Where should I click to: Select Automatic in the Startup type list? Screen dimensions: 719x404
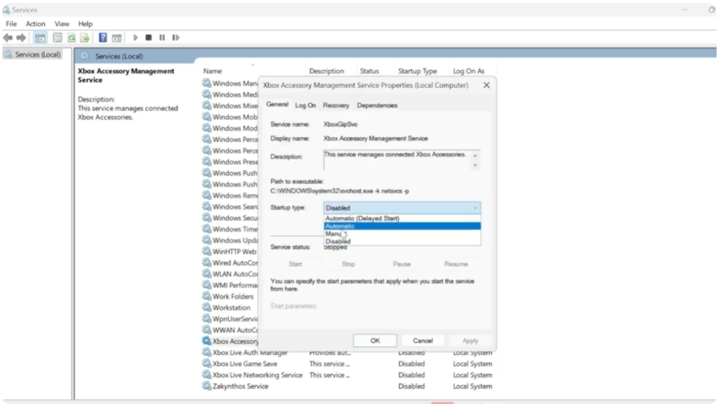click(402, 226)
